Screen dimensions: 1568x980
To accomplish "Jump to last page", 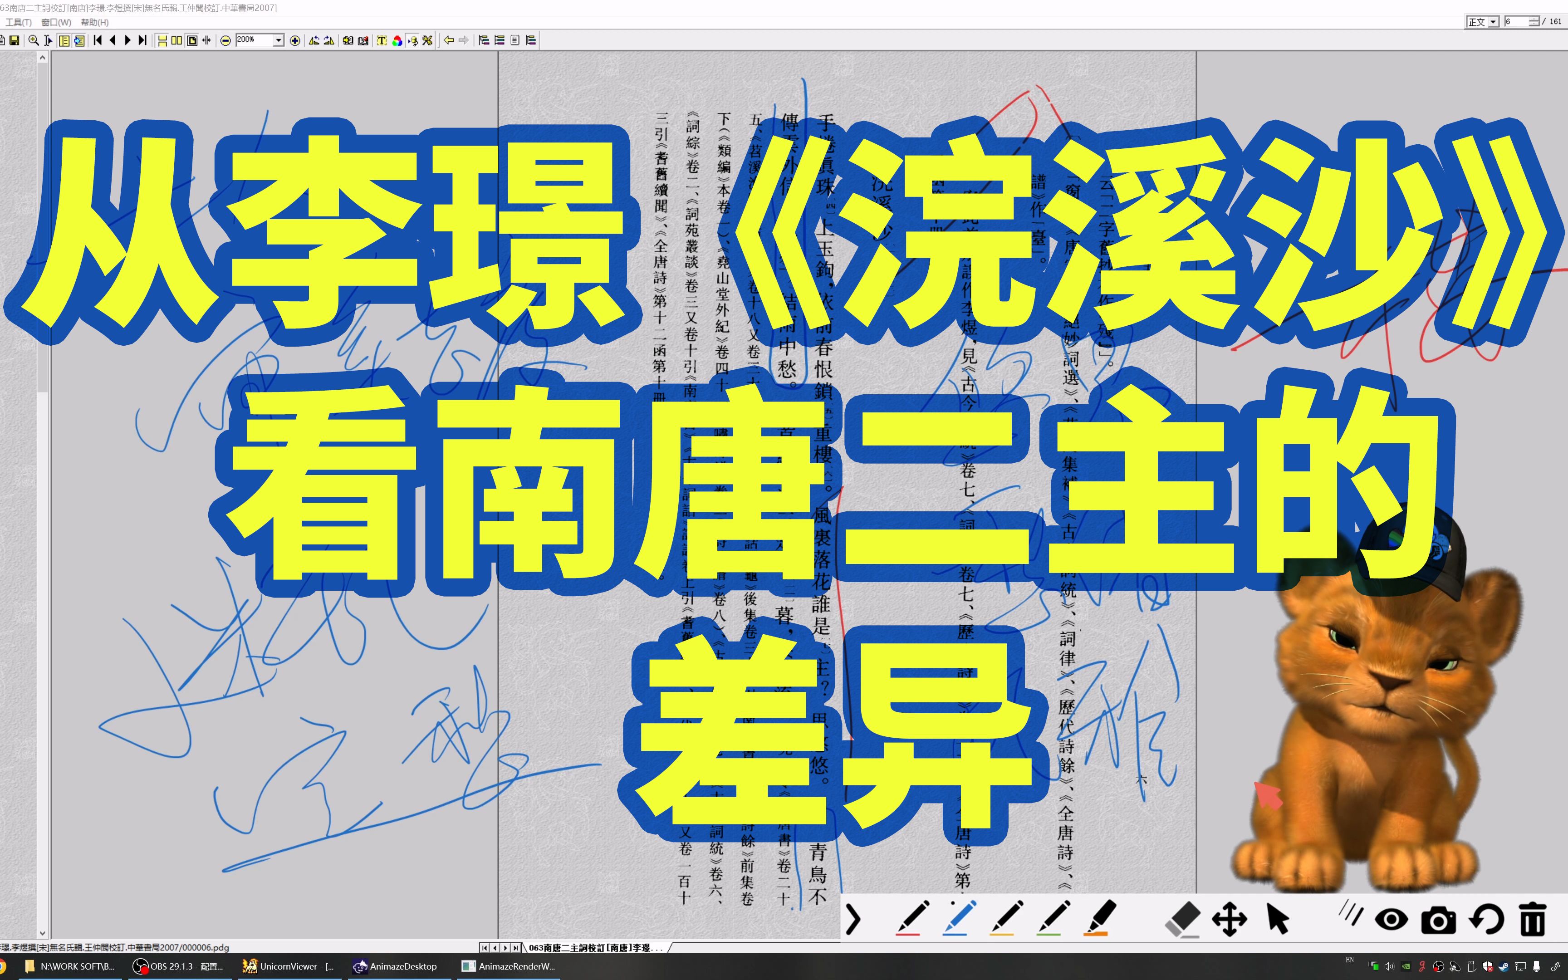I will coord(142,40).
